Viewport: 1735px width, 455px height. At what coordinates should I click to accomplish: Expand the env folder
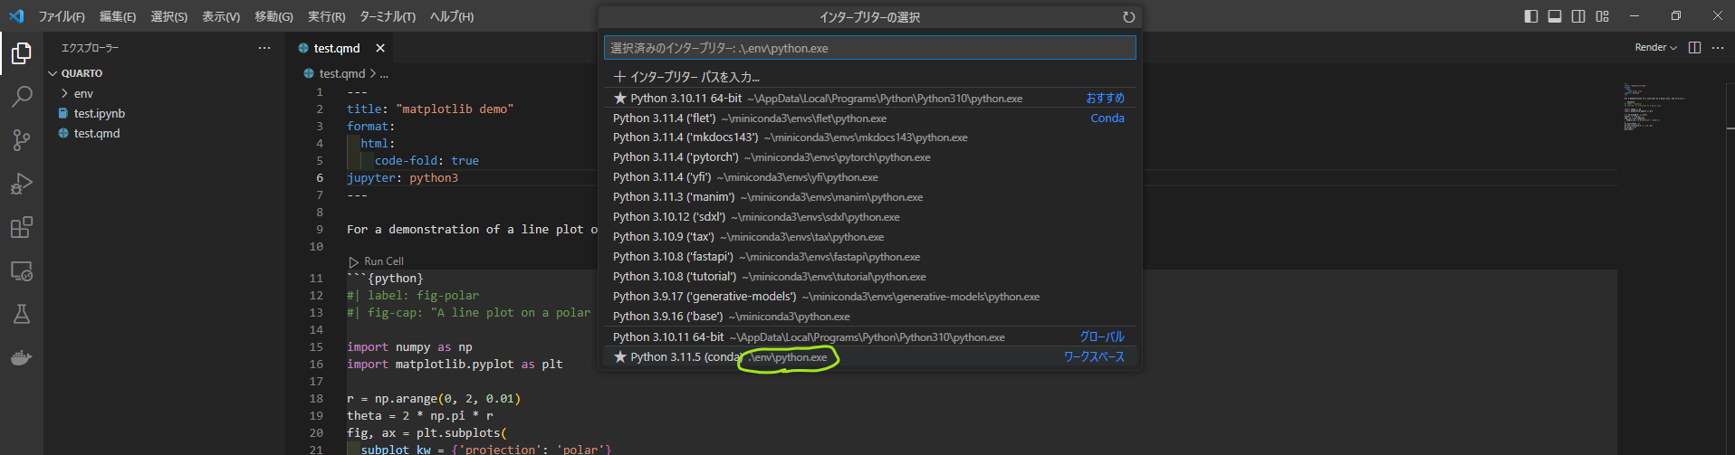[83, 93]
